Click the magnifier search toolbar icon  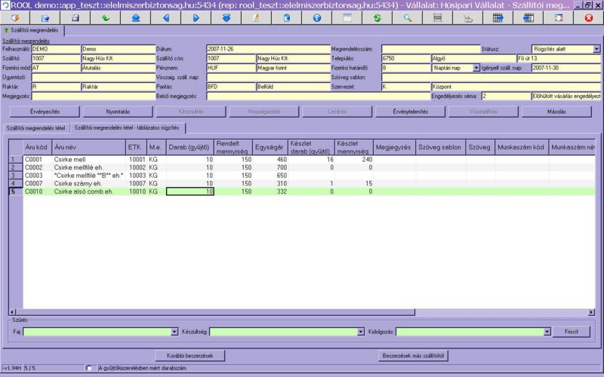click(407, 17)
